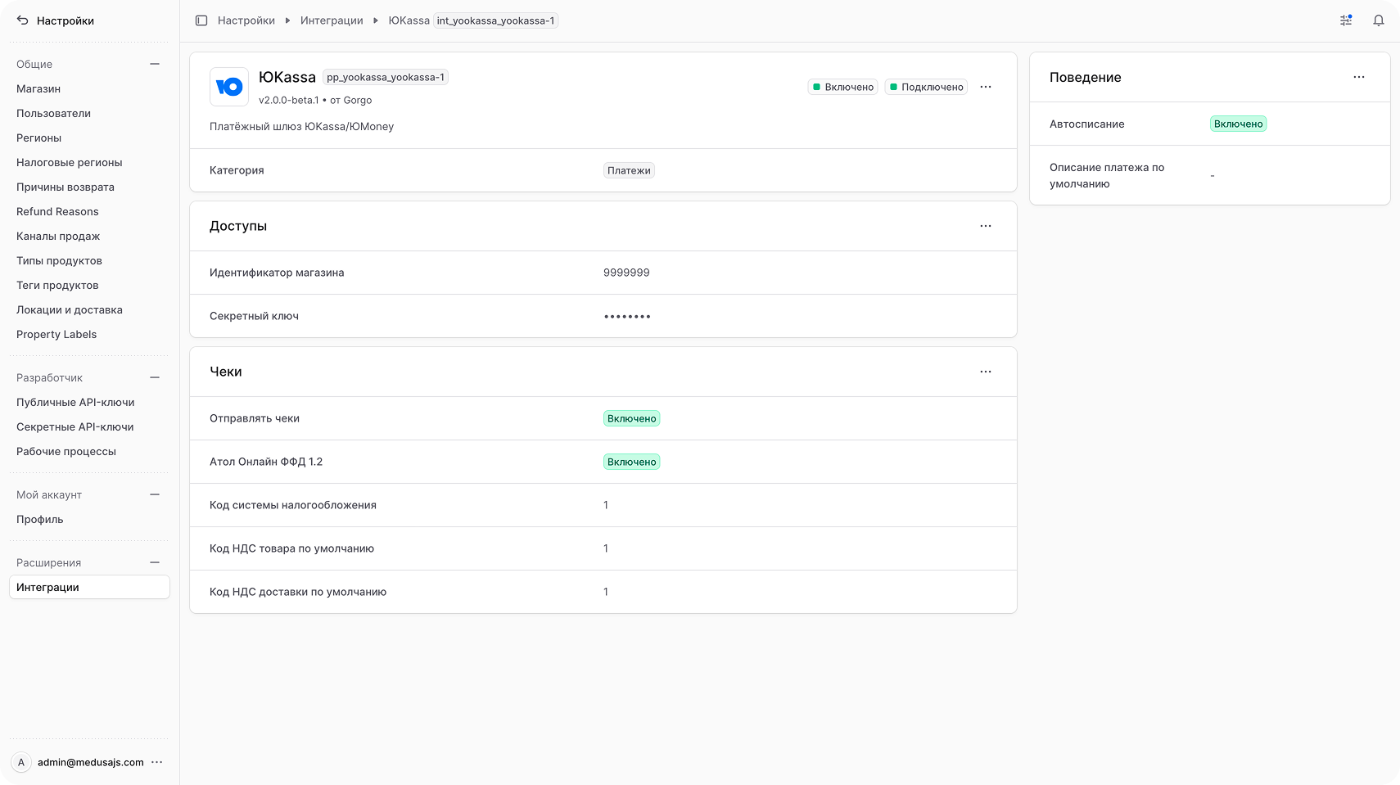
Task: Open the Поведение section three-dot menu
Action: tap(1359, 77)
